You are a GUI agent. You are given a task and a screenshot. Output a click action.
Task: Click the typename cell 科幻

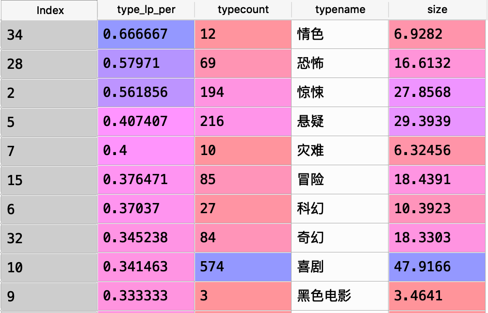coord(340,209)
